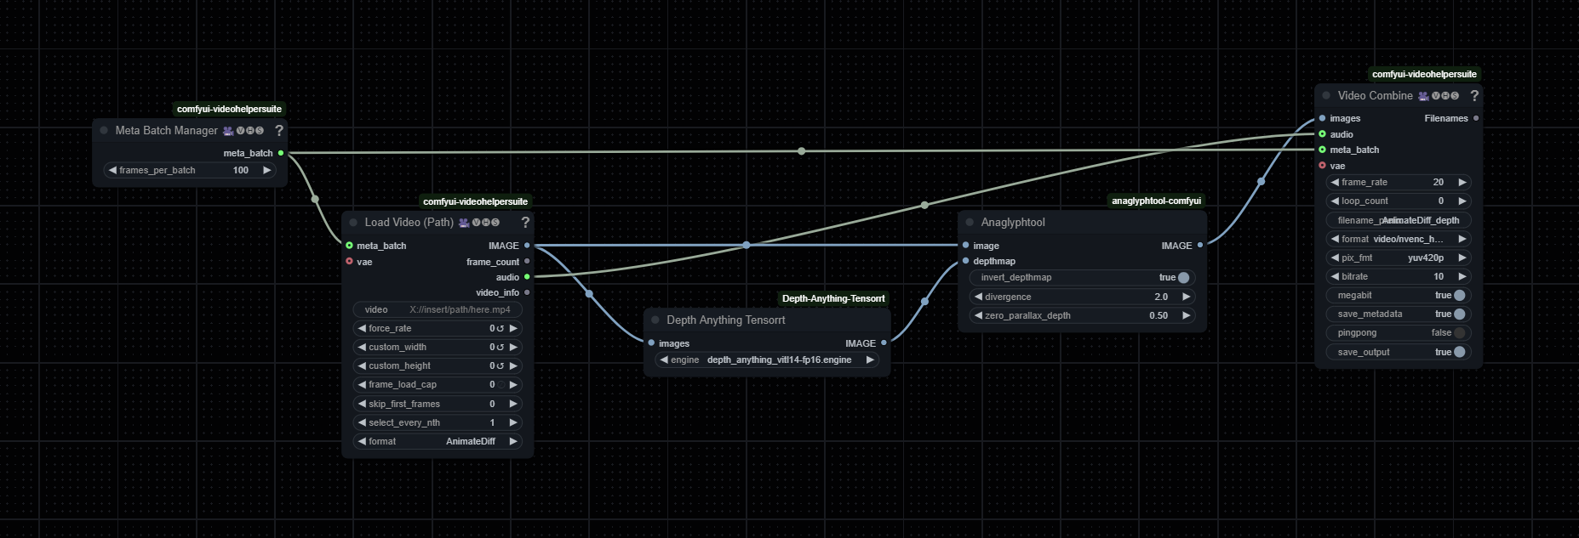Select the Load Video (Path) node title
This screenshot has height=538, width=1579.
[x=409, y=222]
